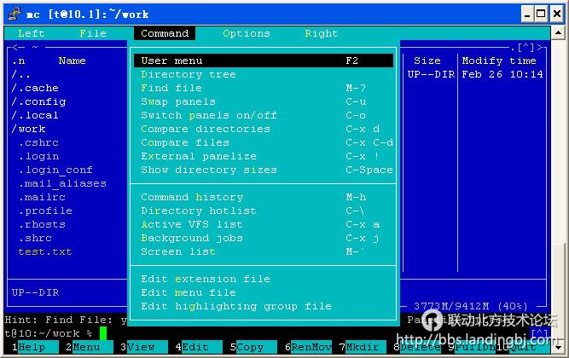Open the File menu

(92, 33)
